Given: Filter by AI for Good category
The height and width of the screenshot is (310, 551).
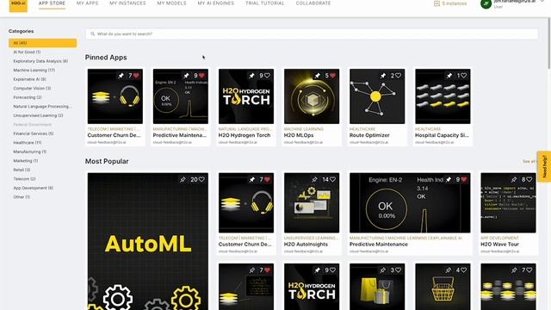Looking at the screenshot, I should click(x=27, y=52).
